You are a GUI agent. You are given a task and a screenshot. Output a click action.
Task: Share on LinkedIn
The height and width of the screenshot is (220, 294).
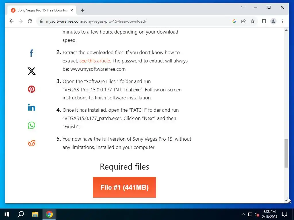(32, 107)
